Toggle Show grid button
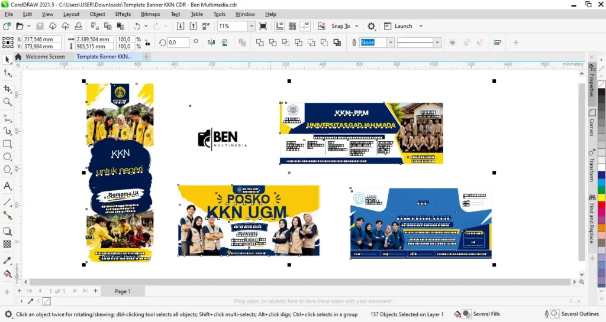Viewport: 606px width, 322px height. click(x=292, y=26)
